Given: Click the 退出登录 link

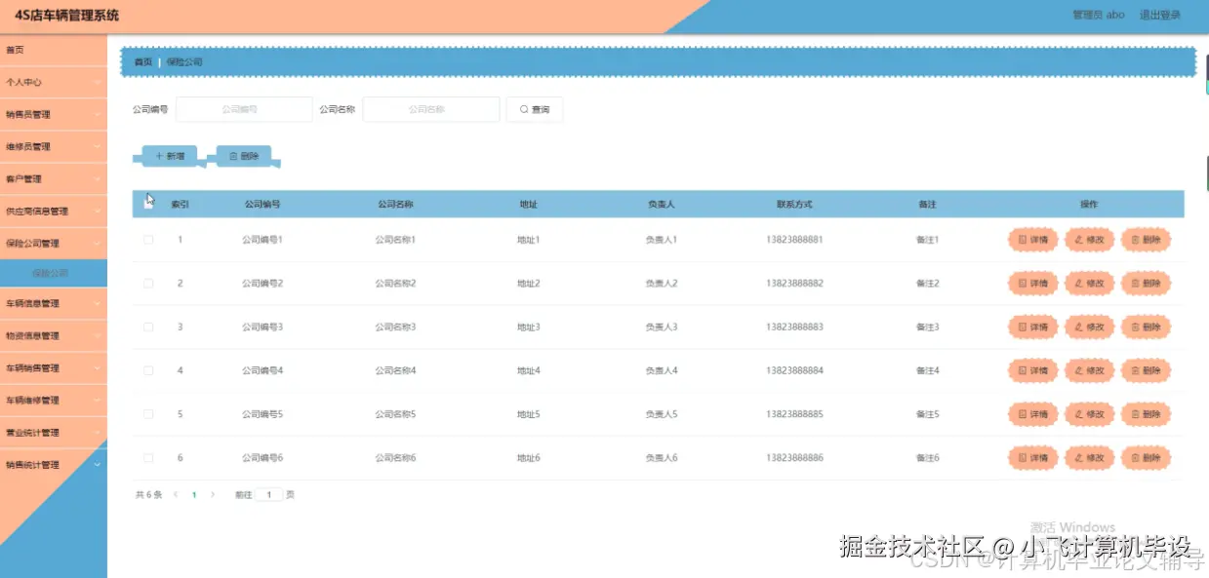Looking at the screenshot, I should click(1162, 15).
